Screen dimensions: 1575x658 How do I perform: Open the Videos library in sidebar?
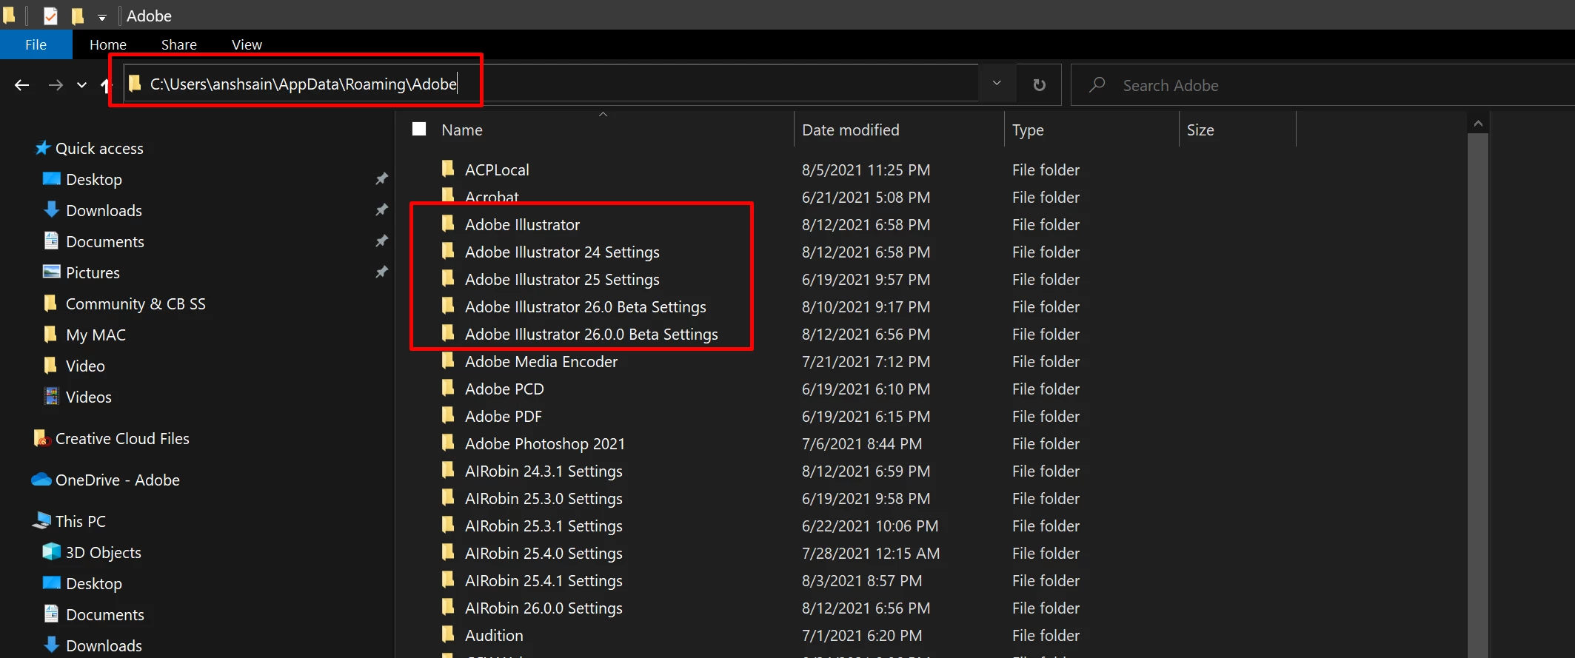point(88,397)
